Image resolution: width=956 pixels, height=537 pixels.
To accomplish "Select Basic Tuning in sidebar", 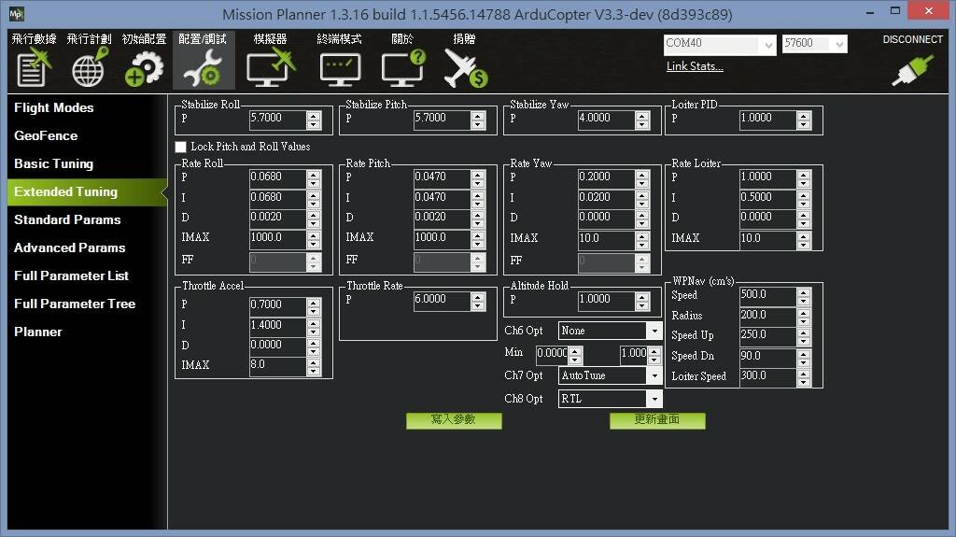I will click(53, 163).
